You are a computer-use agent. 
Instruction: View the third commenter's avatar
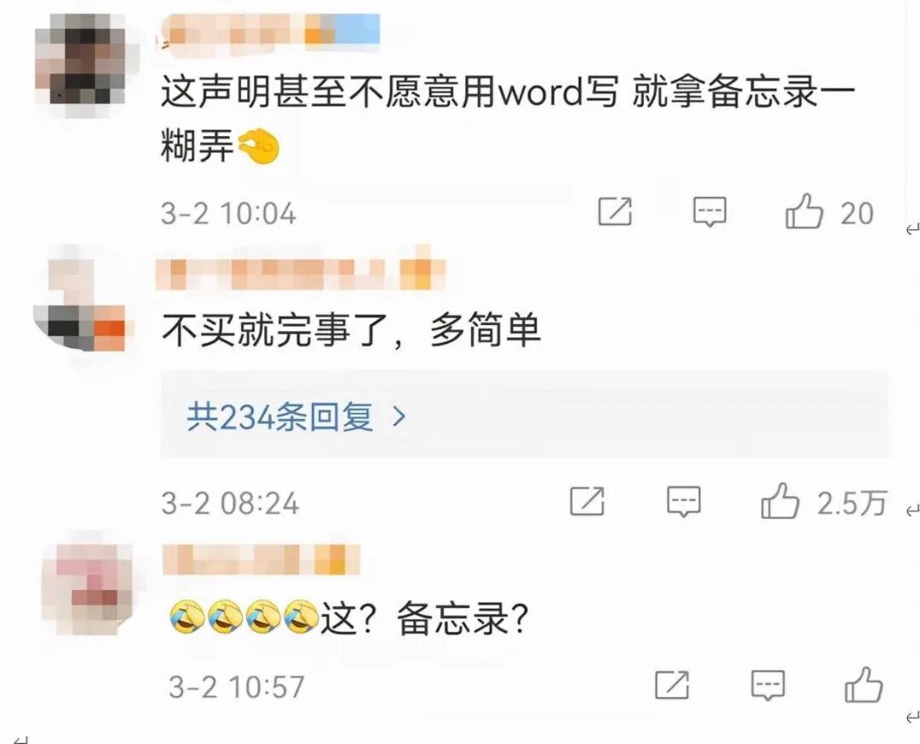[x=87, y=588]
